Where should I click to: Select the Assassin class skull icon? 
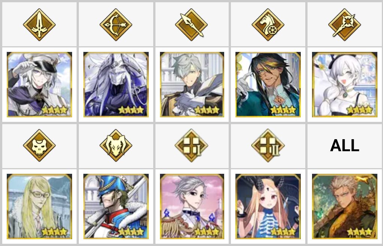[x=39, y=146]
